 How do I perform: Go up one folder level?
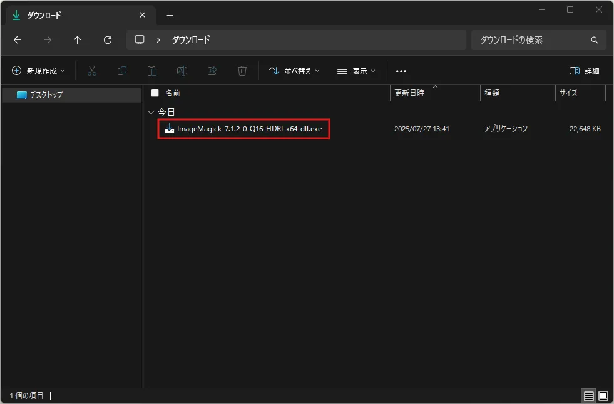pyautogui.click(x=78, y=40)
